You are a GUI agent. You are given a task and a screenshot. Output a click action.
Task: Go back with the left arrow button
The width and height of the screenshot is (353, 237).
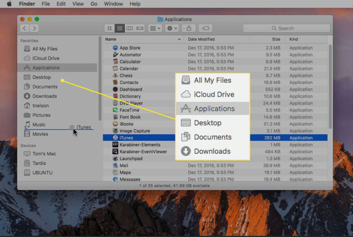point(25,28)
